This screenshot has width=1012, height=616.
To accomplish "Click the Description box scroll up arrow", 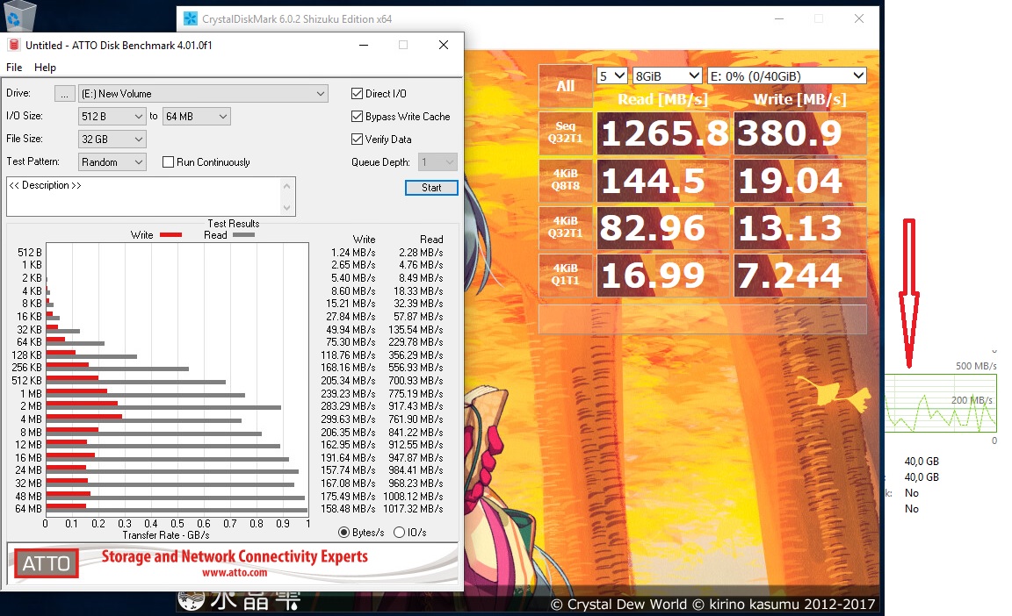I will click(287, 186).
